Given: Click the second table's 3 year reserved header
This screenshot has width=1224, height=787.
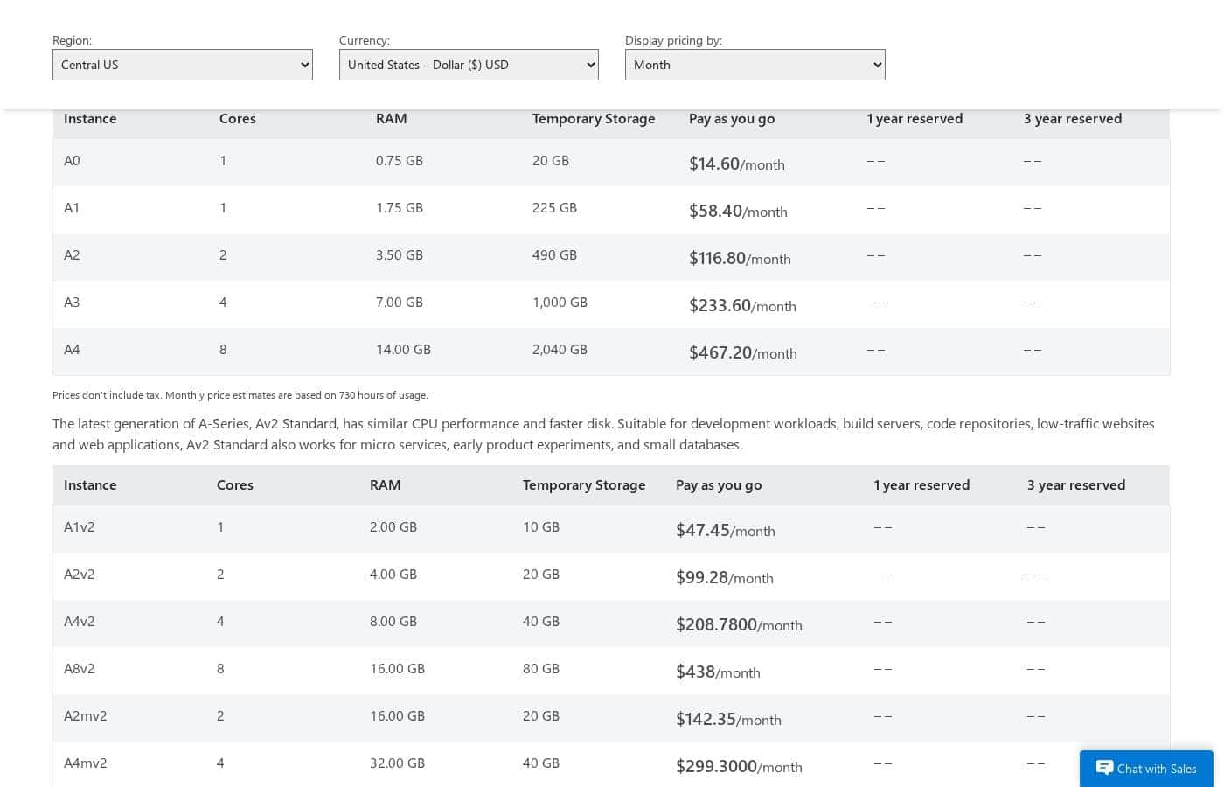Looking at the screenshot, I should click(1076, 484).
